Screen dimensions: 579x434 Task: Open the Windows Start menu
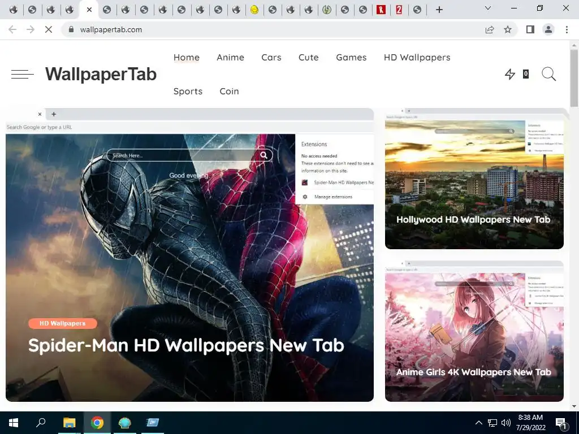pyautogui.click(x=14, y=423)
